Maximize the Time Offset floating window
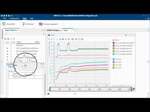 tap(41, 64)
